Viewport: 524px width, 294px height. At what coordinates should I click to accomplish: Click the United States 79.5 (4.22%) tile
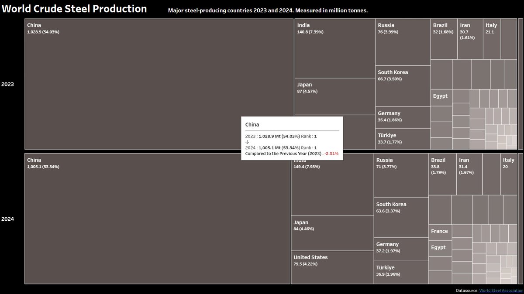pyautogui.click(x=332, y=267)
